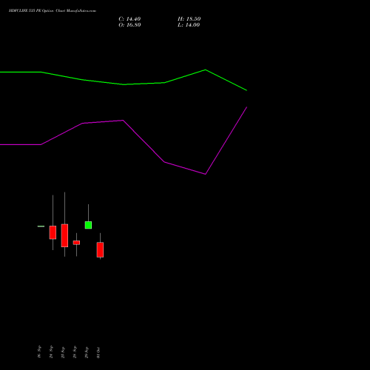Click the 29 Sep date axis label
The height and width of the screenshot is (370, 370).
[87, 352]
